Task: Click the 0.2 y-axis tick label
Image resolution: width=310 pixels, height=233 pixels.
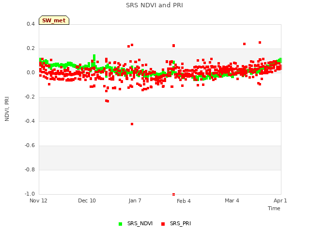Action: (31, 49)
